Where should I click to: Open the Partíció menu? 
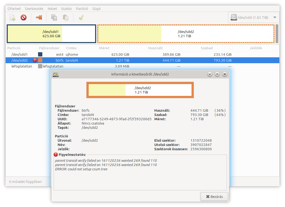tap(82, 9)
